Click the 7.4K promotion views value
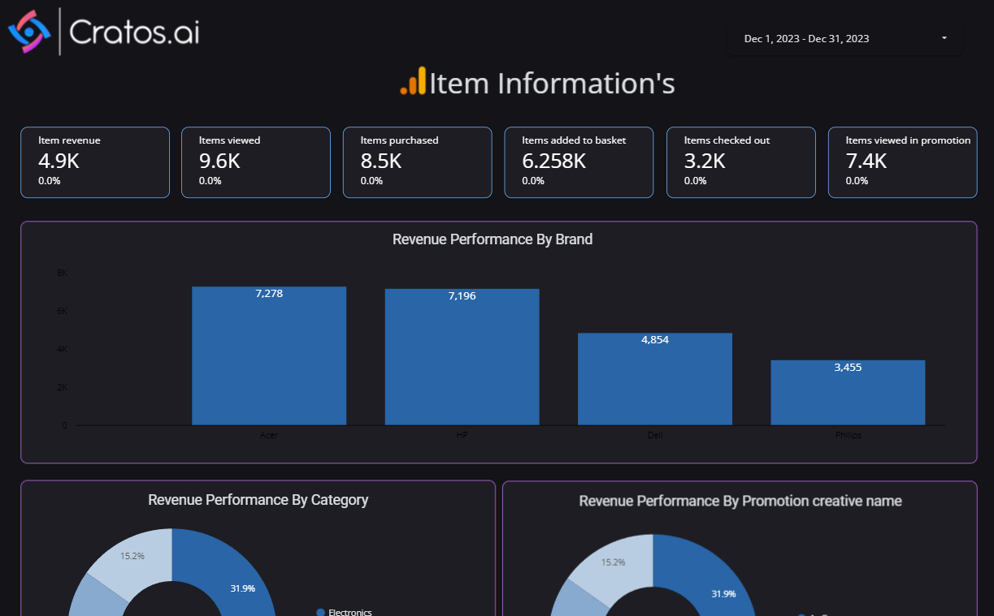The height and width of the screenshot is (616, 994). pyautogui.click(x=866, y=161)
